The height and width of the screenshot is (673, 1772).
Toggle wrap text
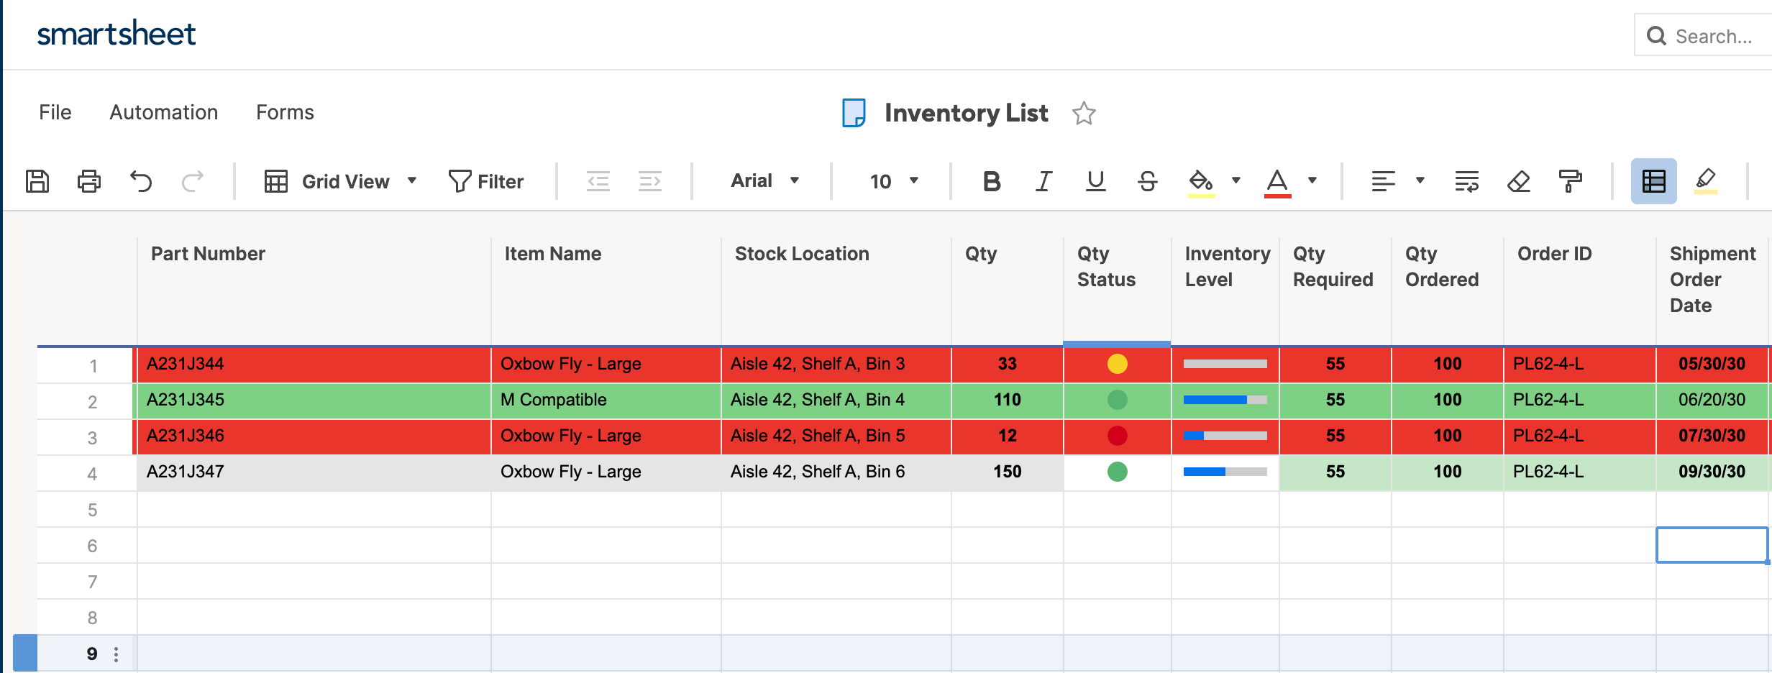click(1467, 181)
